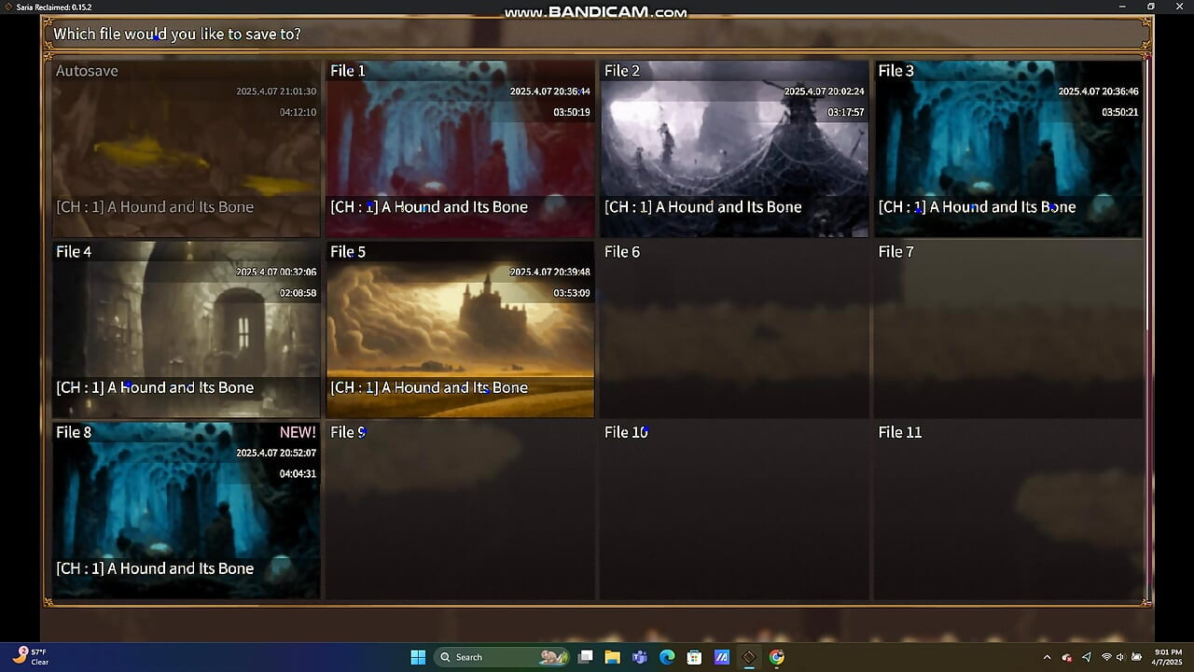The image size is (1194, 672).
Task: Choose the empty File 11 slot
Action: click(1008, 511)
